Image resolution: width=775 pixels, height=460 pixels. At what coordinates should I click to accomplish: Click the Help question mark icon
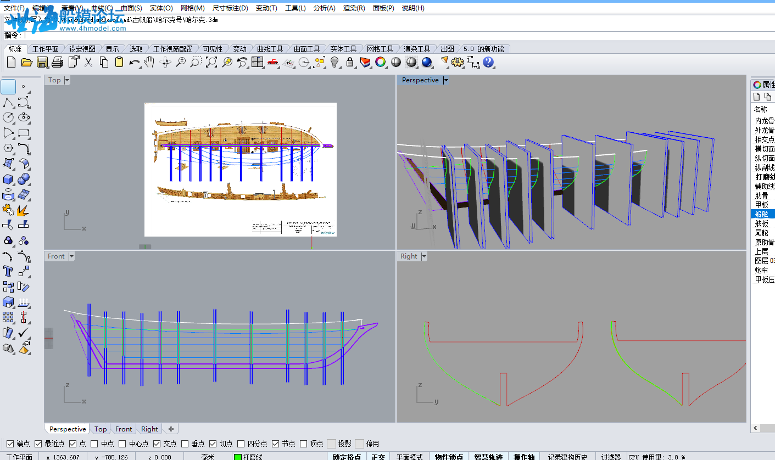[x=488, y=62]
